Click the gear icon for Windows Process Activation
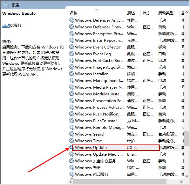Image resolution: width=190 pixels, height=185 pixels. coord(72,107)
